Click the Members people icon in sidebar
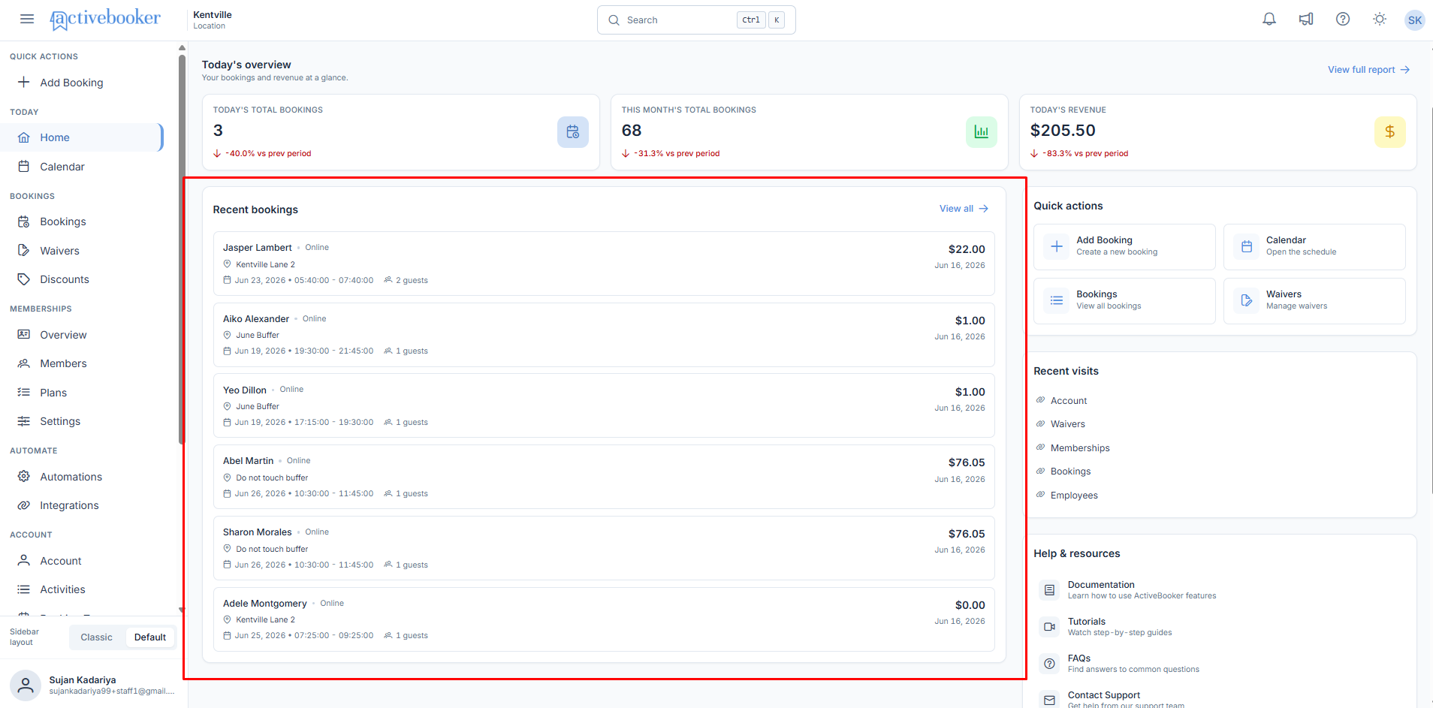This screenshot has width=1433, height=708. point(24,363)
